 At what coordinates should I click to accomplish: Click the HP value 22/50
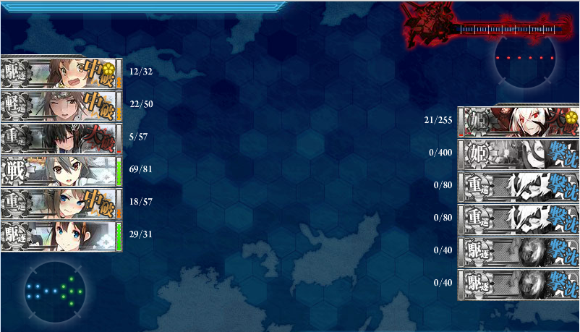pyautogui.click(x=141, y=104)
